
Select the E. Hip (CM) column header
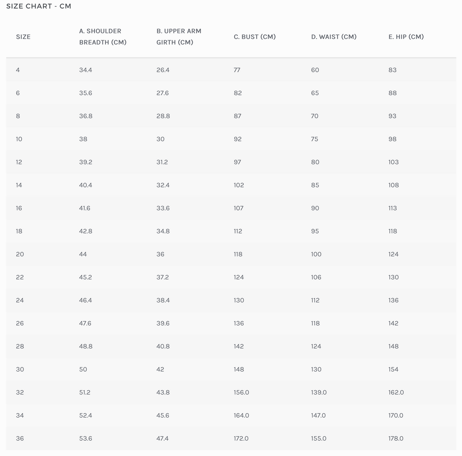[x=406, y=37]
